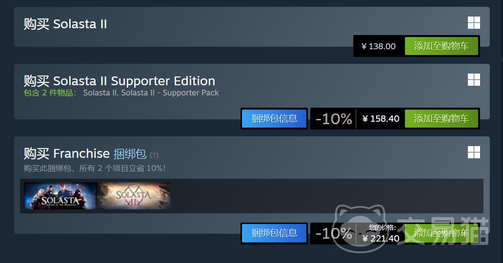Click Windows icon in Franchise bundle box
Viewport: 503px width, 263px height.
(x=474, y=152)
